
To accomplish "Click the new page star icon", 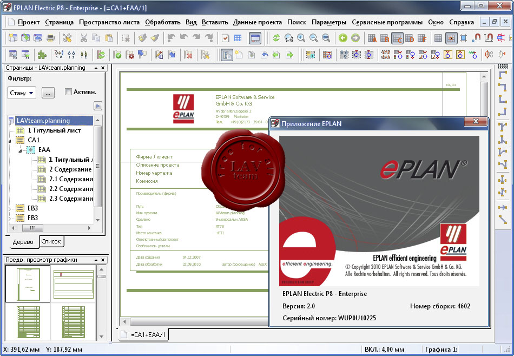I will 239,55.
